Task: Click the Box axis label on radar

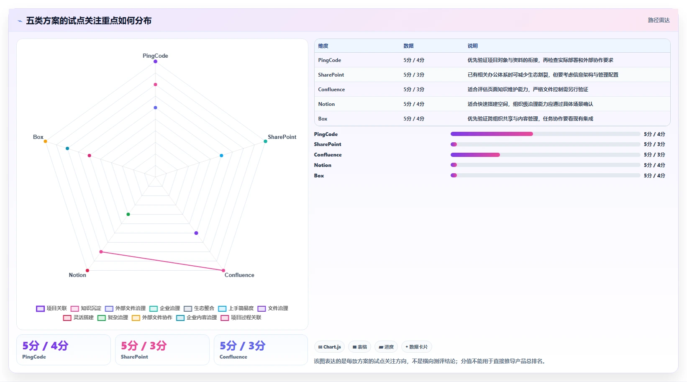Action: [38, 137]
